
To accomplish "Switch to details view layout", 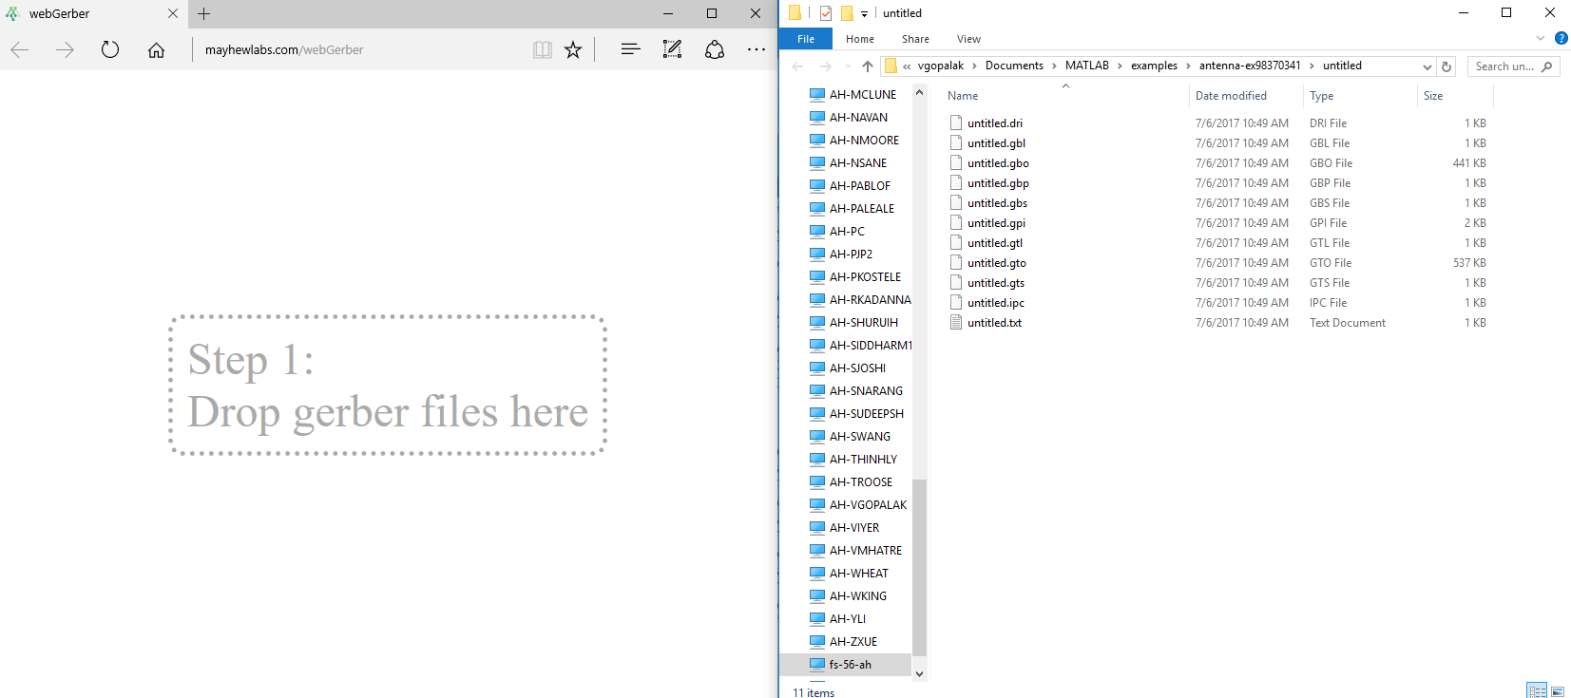I will (1537, 691).
